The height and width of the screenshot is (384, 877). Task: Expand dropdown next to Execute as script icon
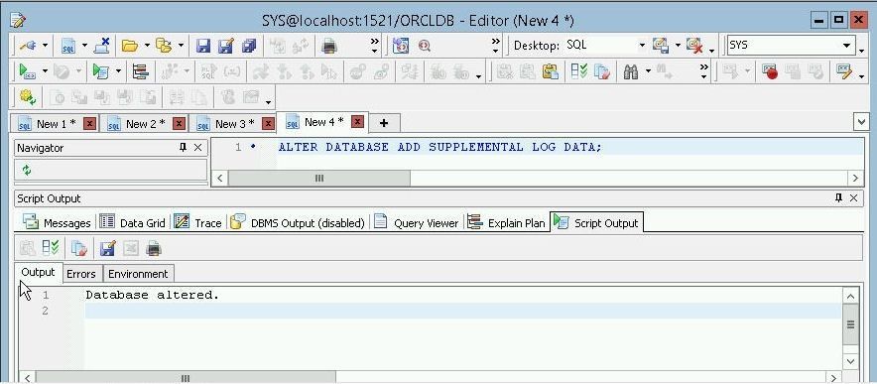118,71
